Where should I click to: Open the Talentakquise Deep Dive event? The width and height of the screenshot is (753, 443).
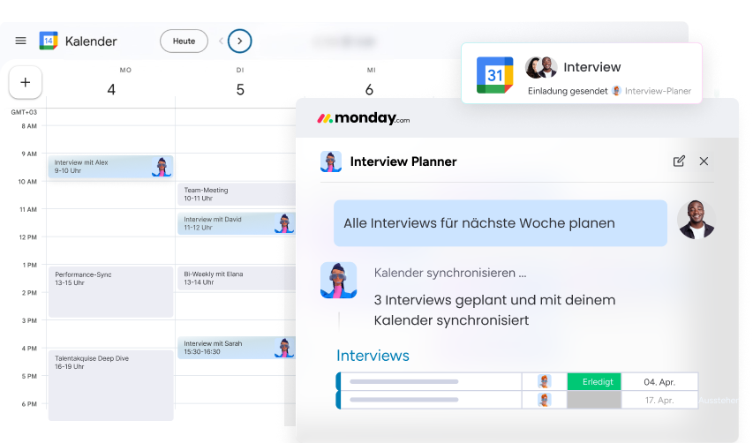110,386
